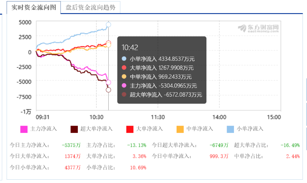307x183 pixels.
Task: Click the blue 小单净流入 legend square
Action: (230, 129)
